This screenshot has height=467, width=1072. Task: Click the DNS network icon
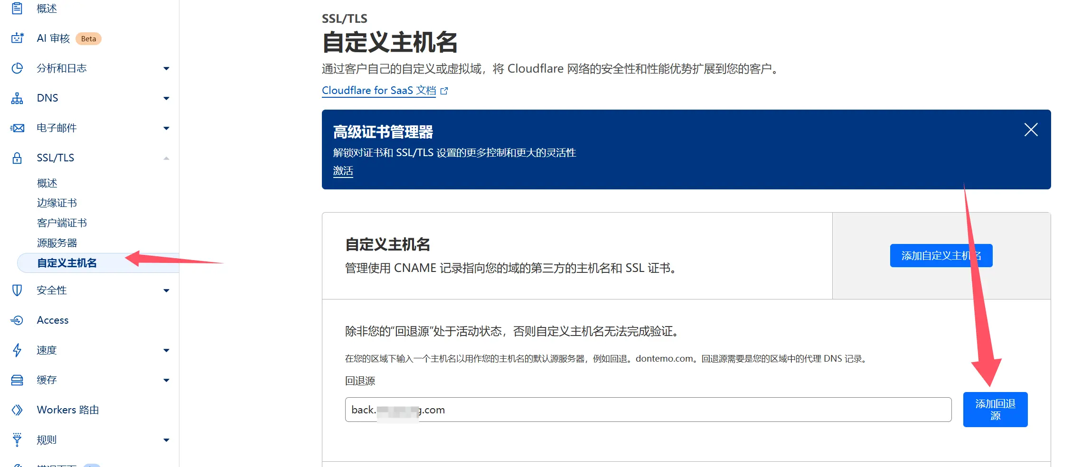pos(17,98)
